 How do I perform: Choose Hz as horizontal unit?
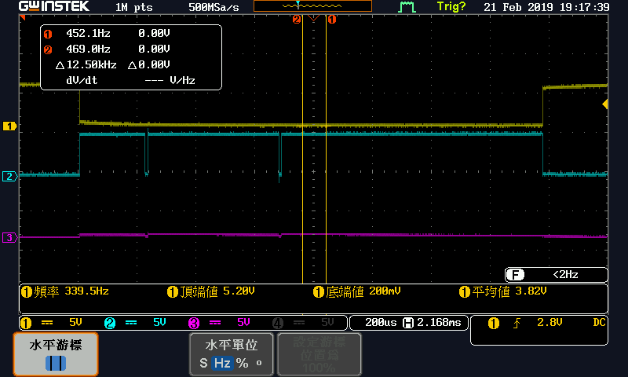click(222, 363)
